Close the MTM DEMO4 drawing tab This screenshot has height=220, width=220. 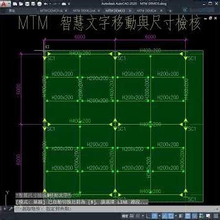[x=161, y=10]
